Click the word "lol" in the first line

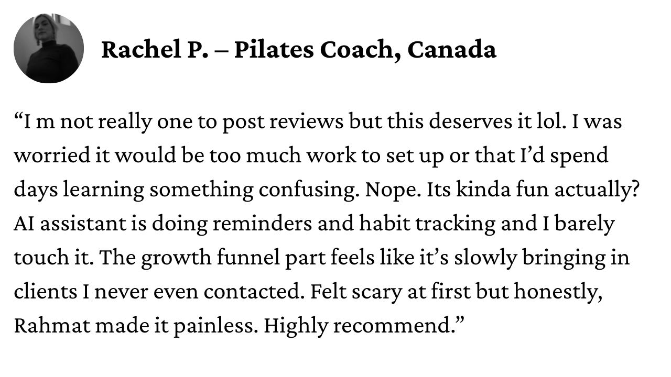point(555,122)
